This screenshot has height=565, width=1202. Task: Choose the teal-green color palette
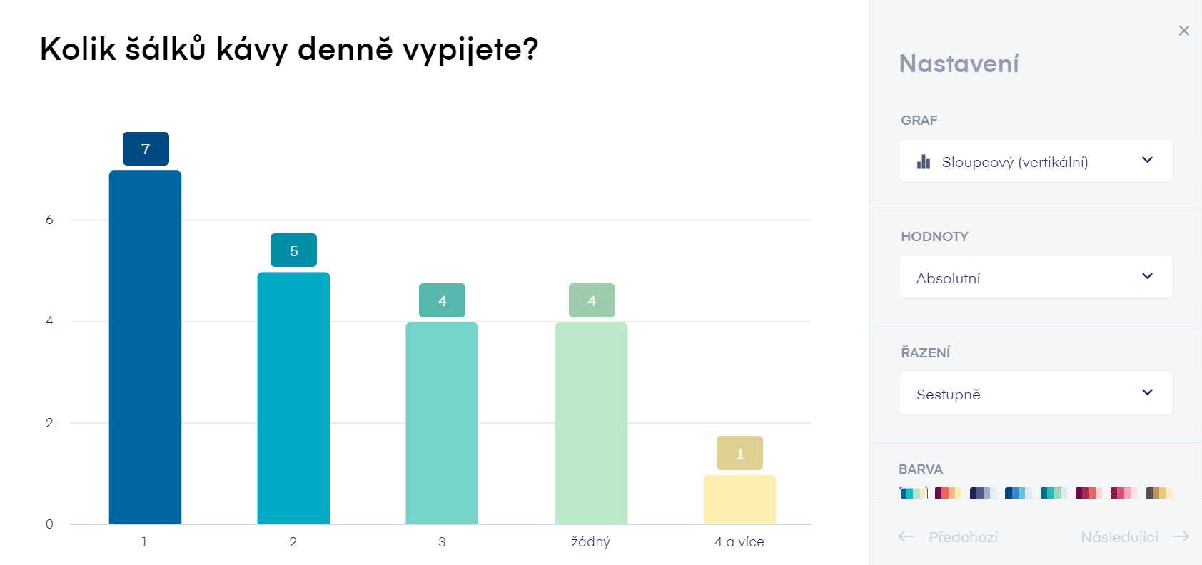click(1054, 493)
